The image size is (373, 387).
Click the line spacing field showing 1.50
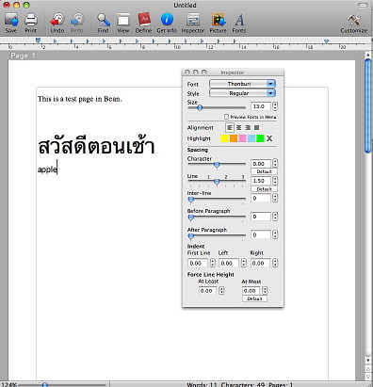pyautogui.click(x=261, y=181)
